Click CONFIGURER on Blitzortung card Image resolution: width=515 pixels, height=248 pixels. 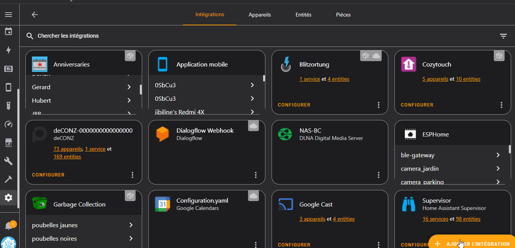coord(294,105)
